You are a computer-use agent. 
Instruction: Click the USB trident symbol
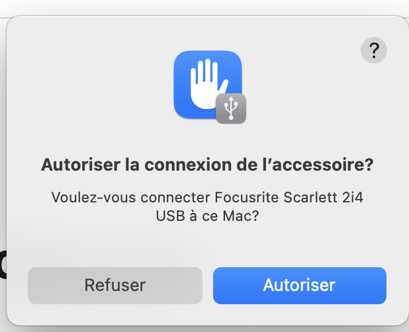click(231, 108)
